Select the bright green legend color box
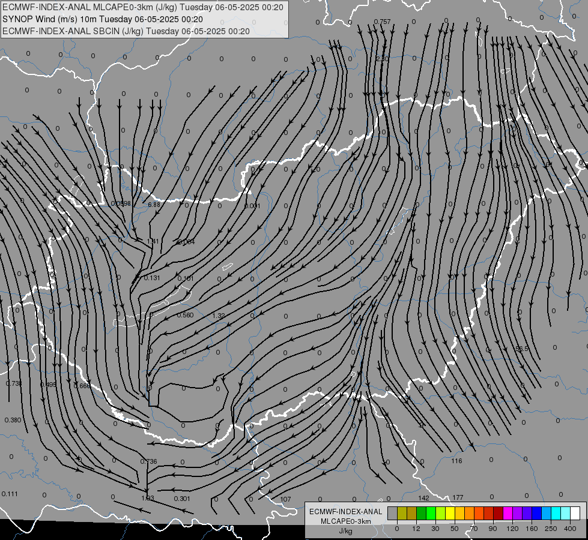This screenshot has width=588, height=540. [x=431, y=513]
